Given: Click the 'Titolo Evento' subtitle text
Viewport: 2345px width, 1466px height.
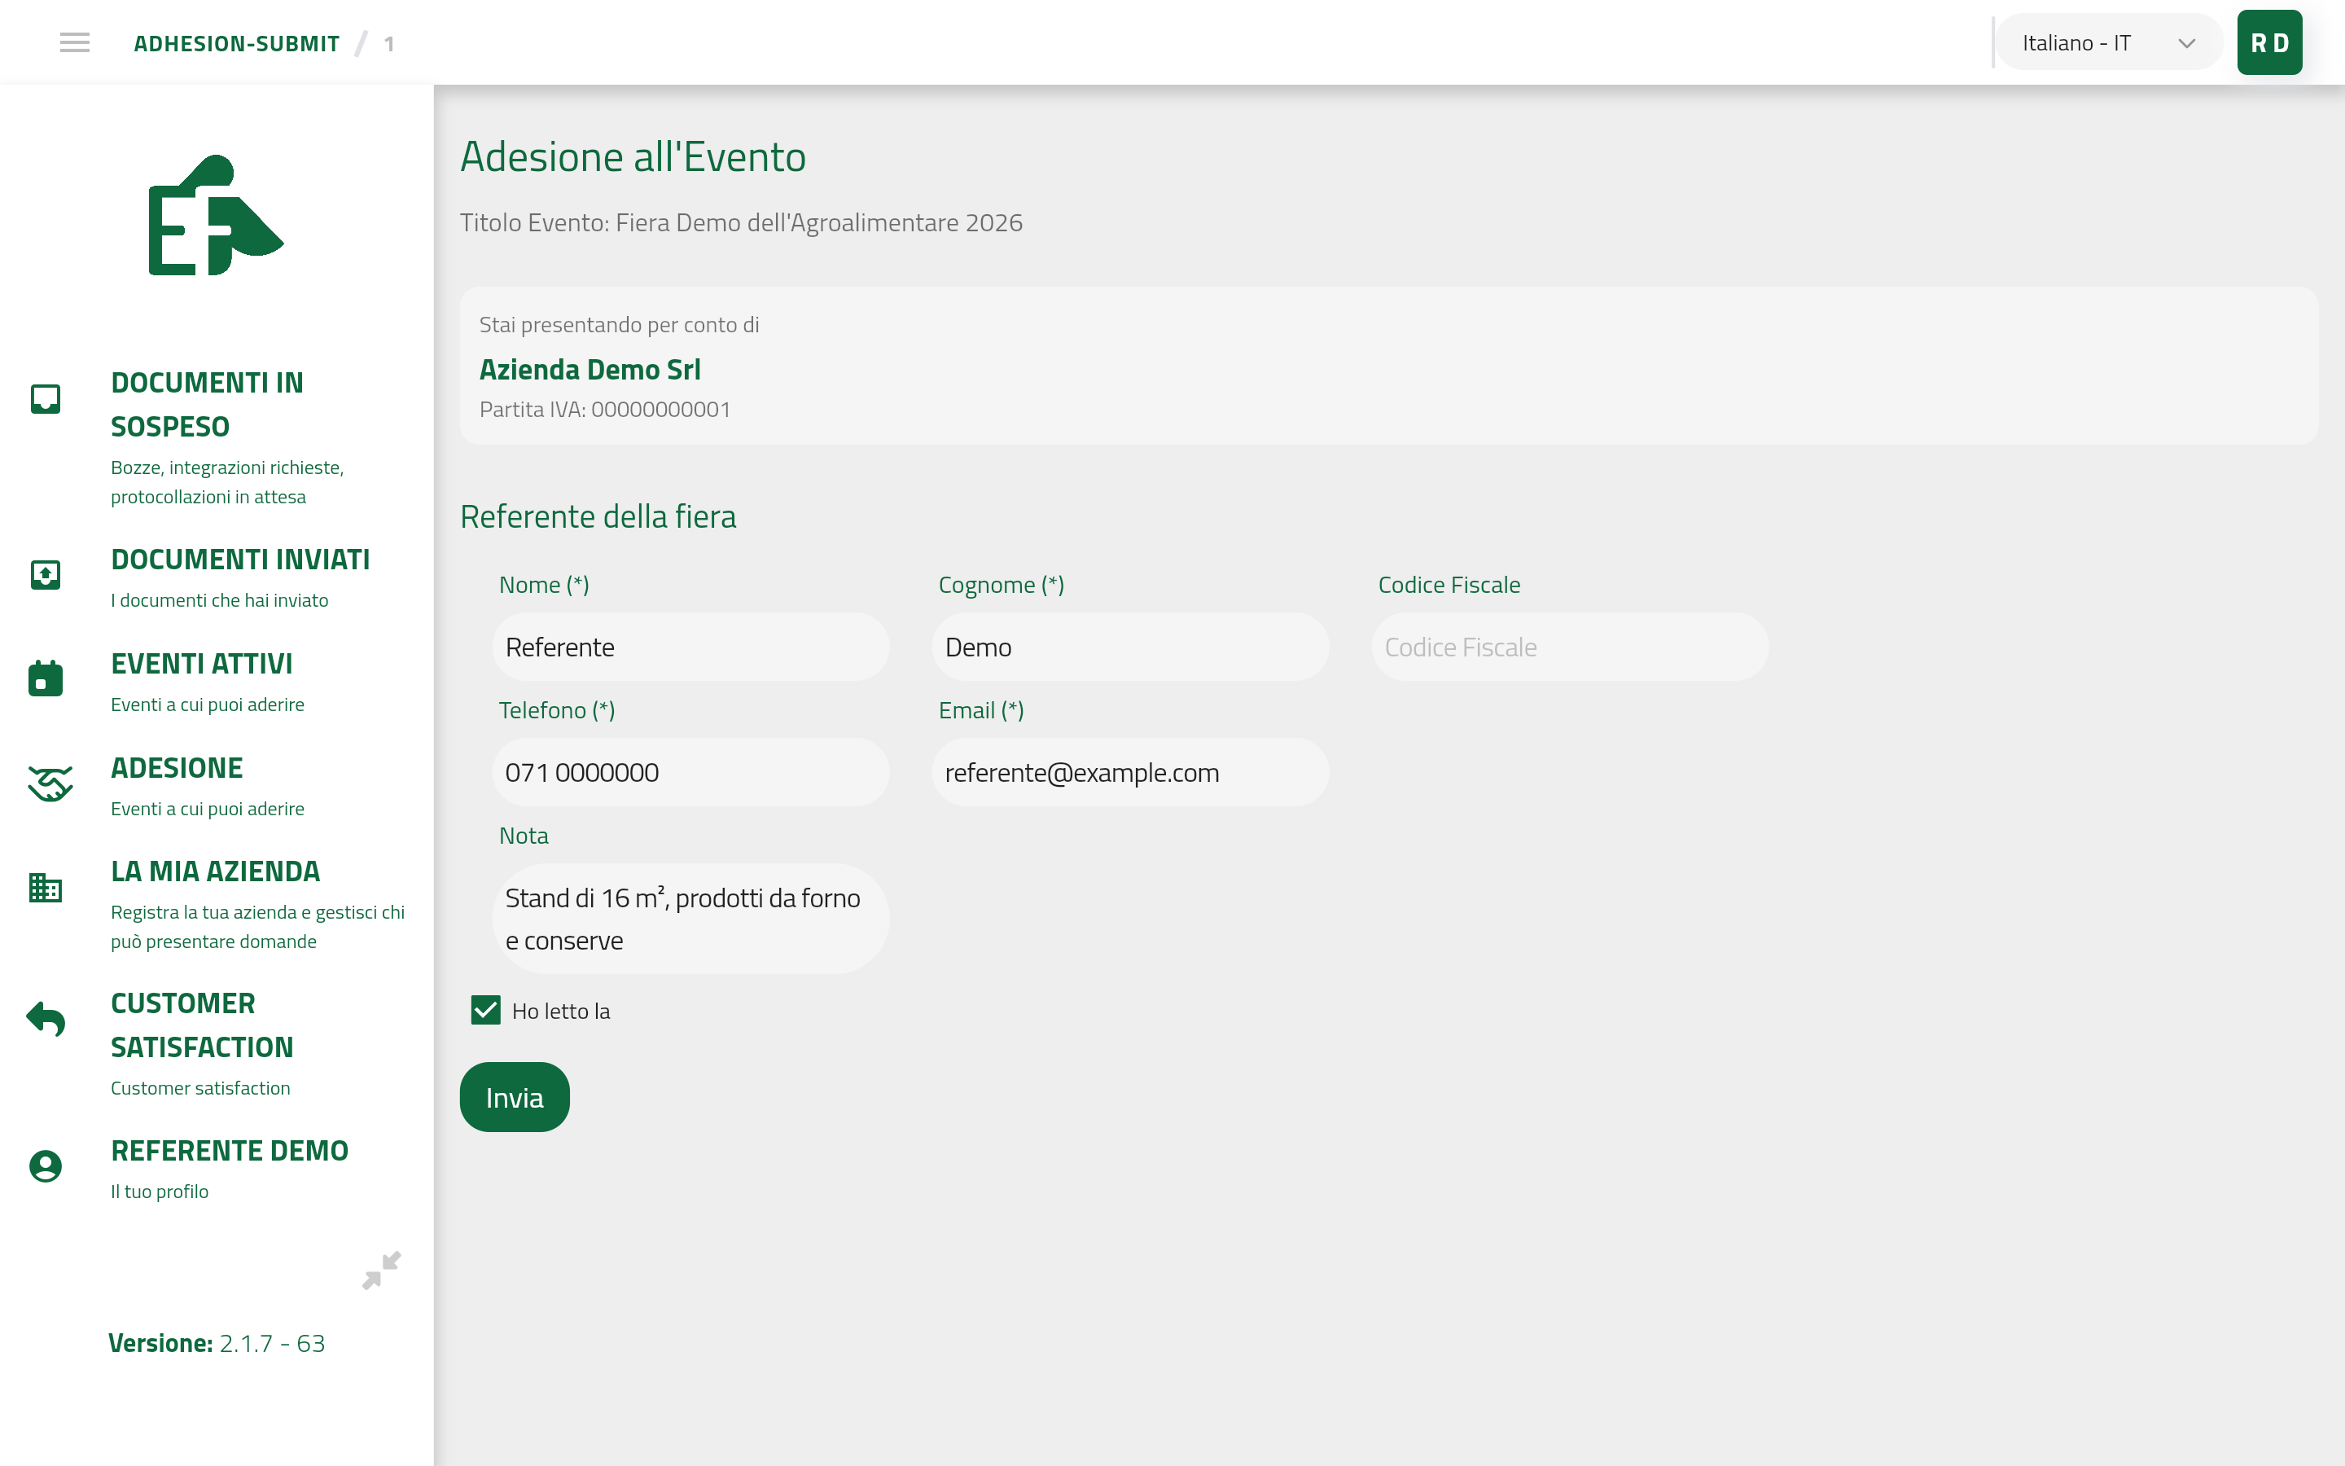Looking at the screenshot, I should pyautogui.click(x=741, y=223).
